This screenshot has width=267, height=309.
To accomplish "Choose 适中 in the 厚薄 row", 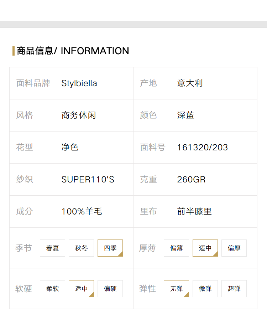I will [x=205, y=248].
